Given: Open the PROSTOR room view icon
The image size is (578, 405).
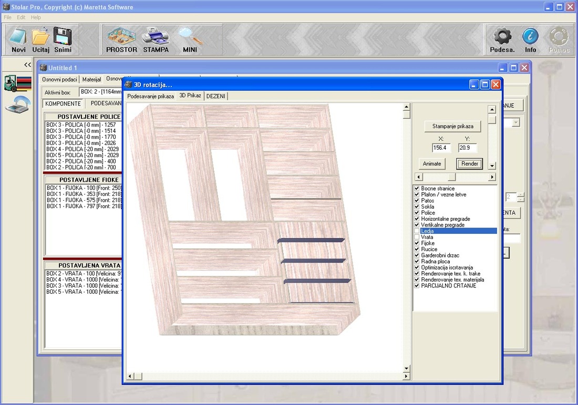Looking at the screenshot, I should click(x=121, y=38).
